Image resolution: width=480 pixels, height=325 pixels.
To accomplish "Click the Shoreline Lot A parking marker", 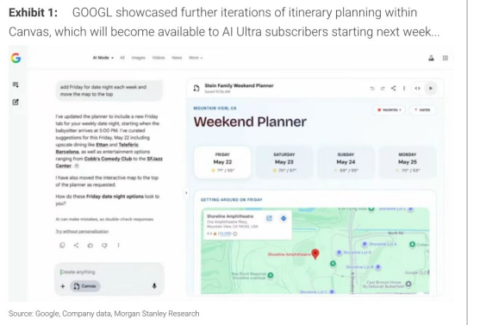I will coord(365,244).
